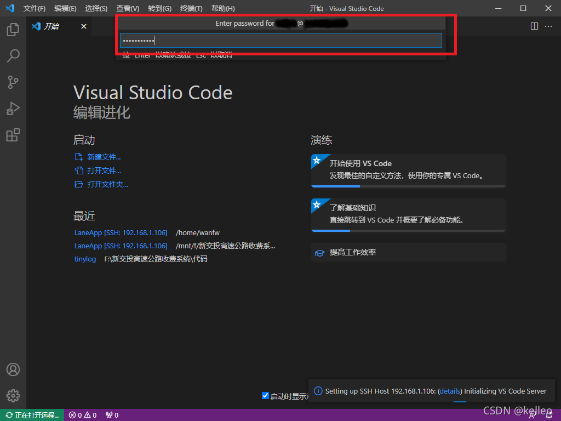The image size is (561, 421).
Task: Open the 提高工作效率 walkthrough
Action: pos(409,252)
